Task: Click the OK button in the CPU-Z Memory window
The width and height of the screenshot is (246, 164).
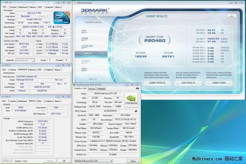Action: coord(64,161)
